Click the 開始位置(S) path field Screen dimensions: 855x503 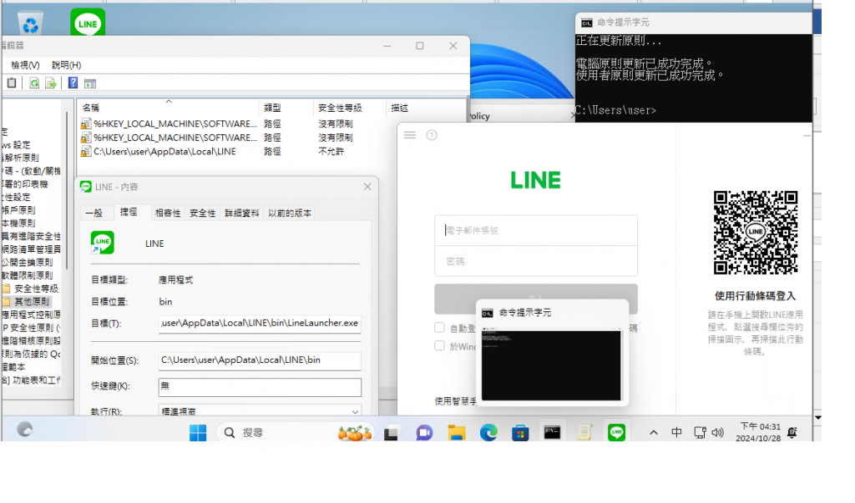(260, 360)
